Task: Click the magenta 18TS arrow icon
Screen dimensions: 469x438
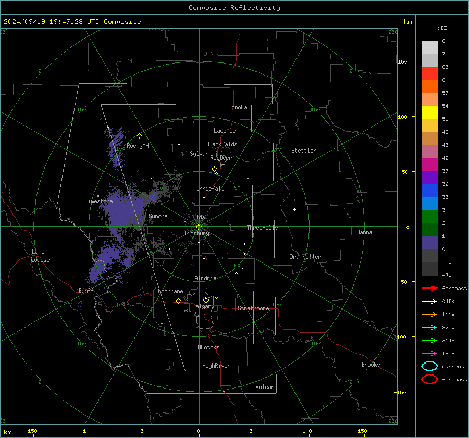Action: (429, 354)
